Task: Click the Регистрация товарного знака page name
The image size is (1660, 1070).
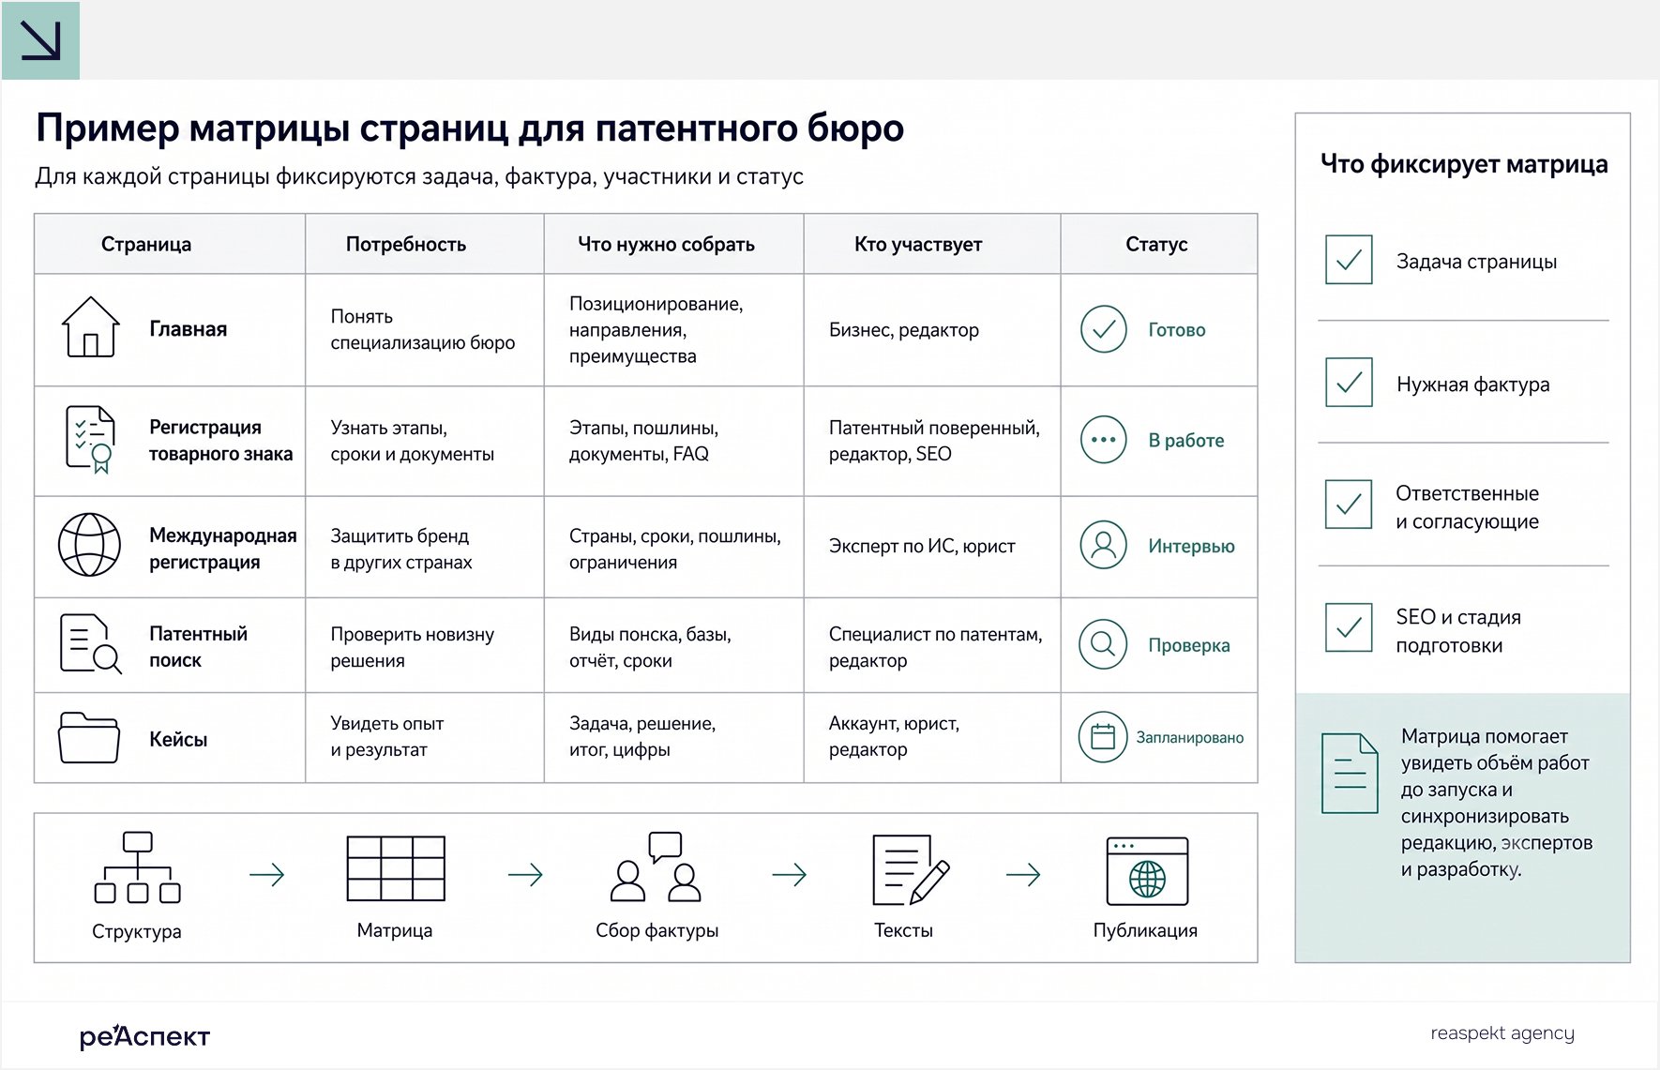Action: pos(221,440)
